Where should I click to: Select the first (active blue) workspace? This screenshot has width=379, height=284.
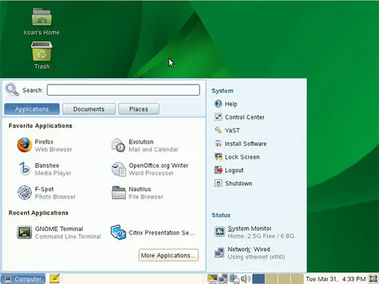258,279
